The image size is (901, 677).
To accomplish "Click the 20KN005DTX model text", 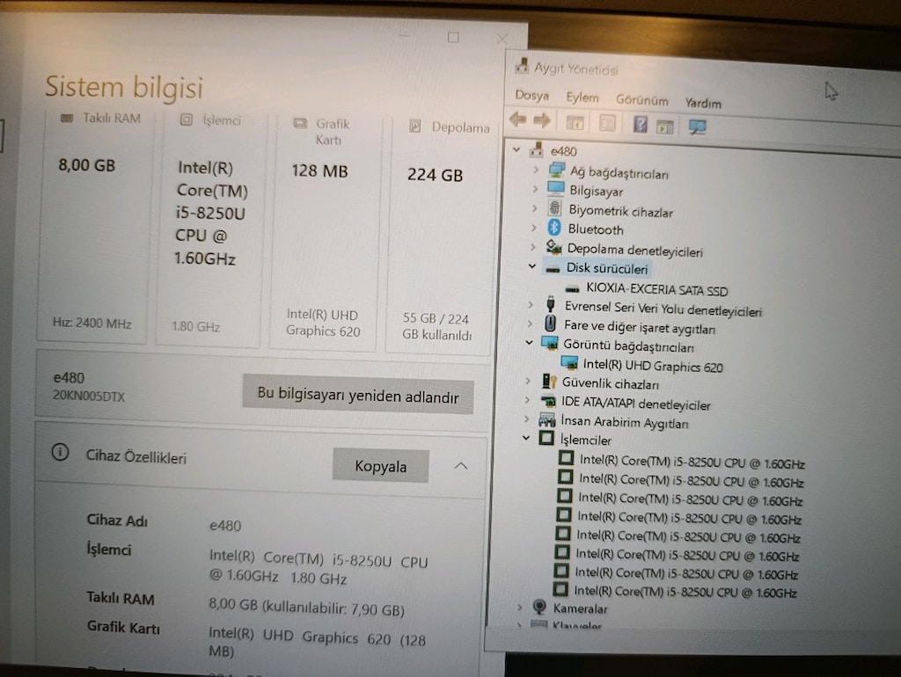I will (89, 396).
